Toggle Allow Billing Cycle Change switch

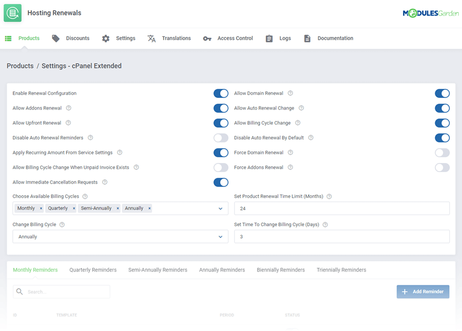[x=442, y=123]
